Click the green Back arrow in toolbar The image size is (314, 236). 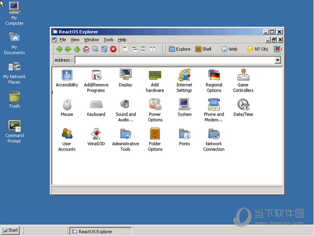(59, 49)
